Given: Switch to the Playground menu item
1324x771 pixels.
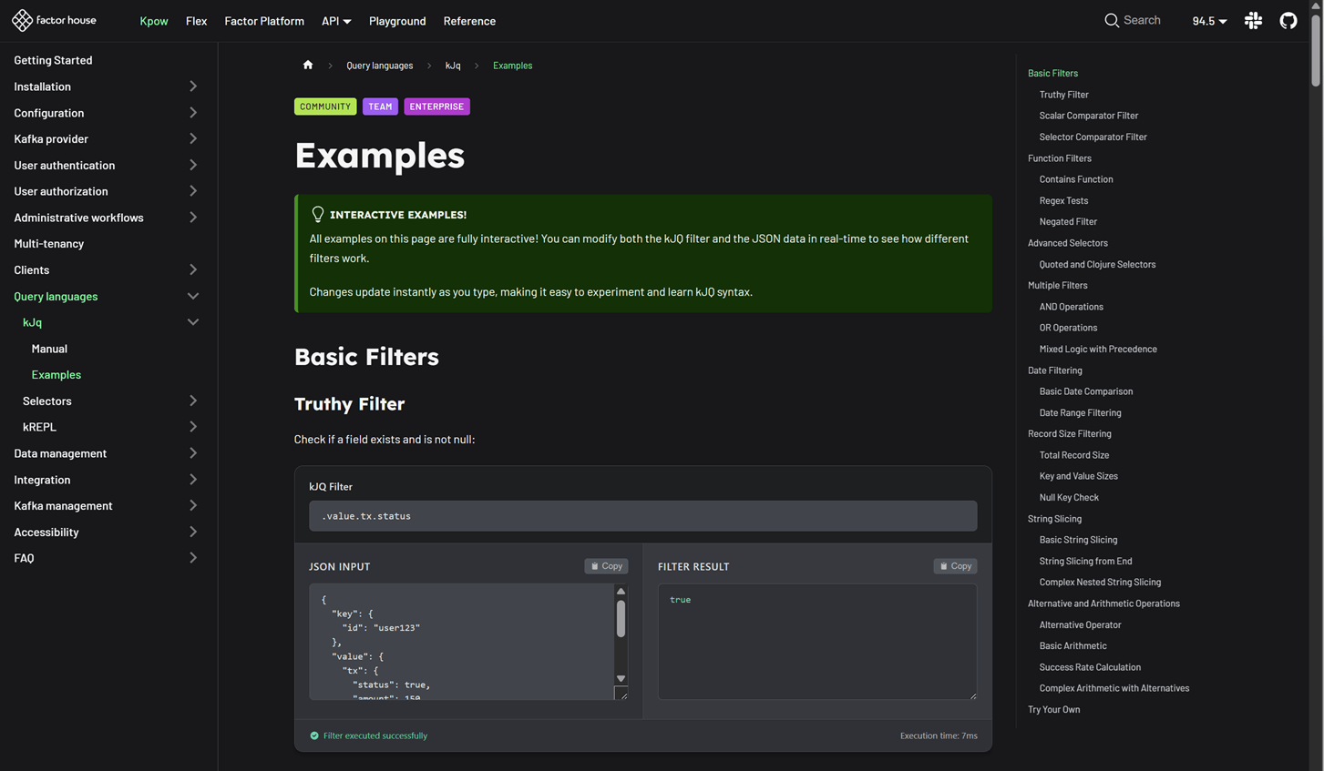Looking at the screenshot, I should [x=397, y=21].
